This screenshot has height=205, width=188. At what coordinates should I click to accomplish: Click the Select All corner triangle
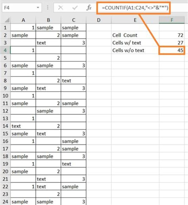click(7, 20)
